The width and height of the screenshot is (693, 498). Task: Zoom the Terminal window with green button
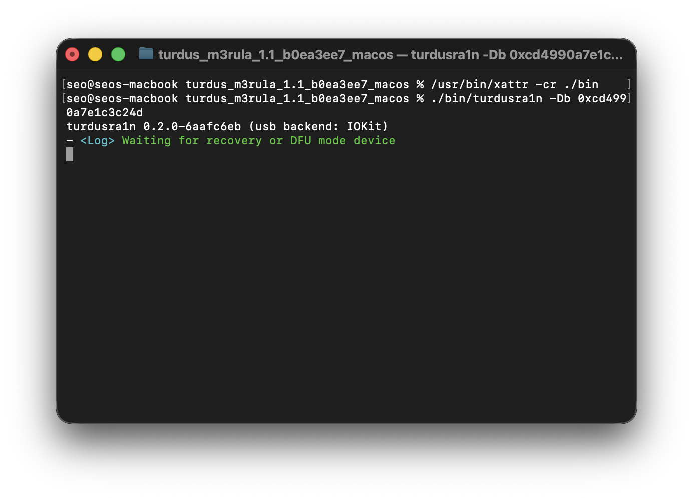tap(118, 54)
